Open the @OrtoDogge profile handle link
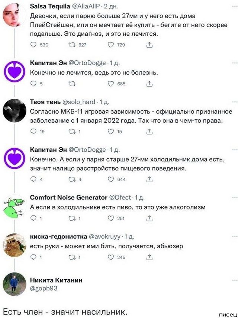 pyautogui.click(x=87, y=63)
